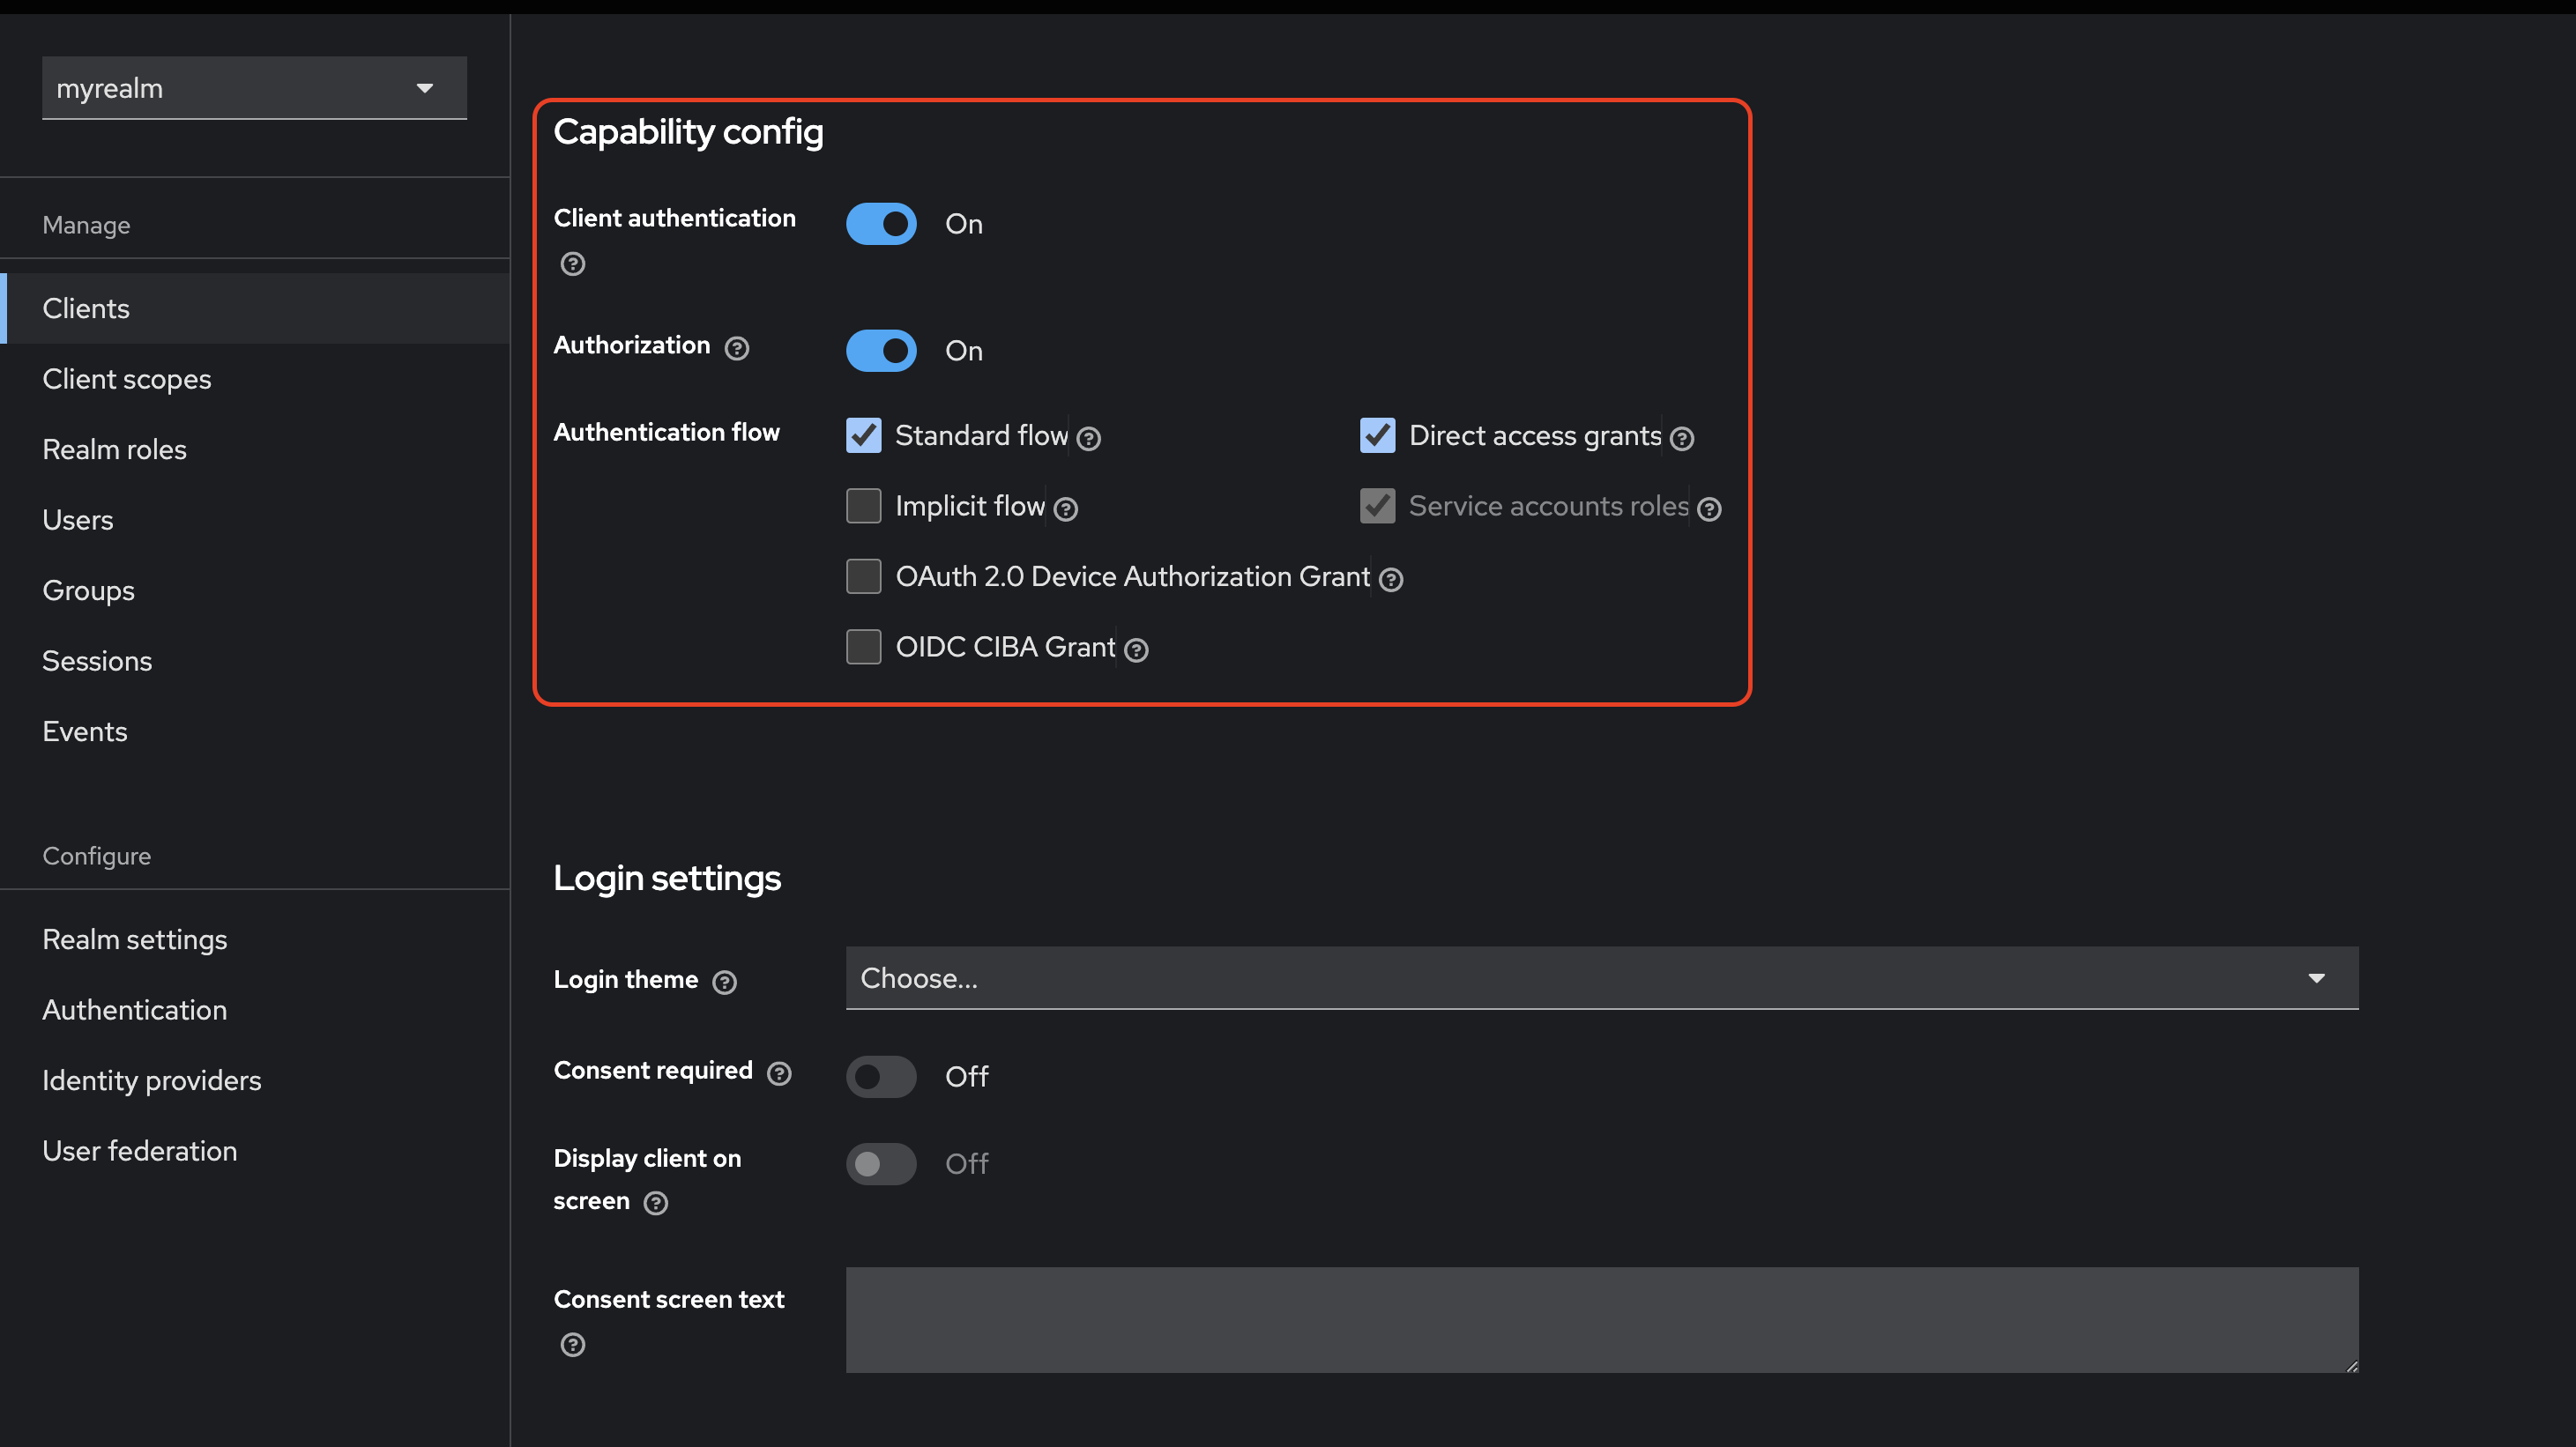
Task: Open User federation page
Action: point(255,1151)
